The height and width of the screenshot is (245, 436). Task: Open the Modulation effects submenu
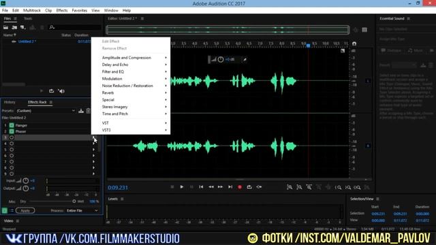pos(131,79)
